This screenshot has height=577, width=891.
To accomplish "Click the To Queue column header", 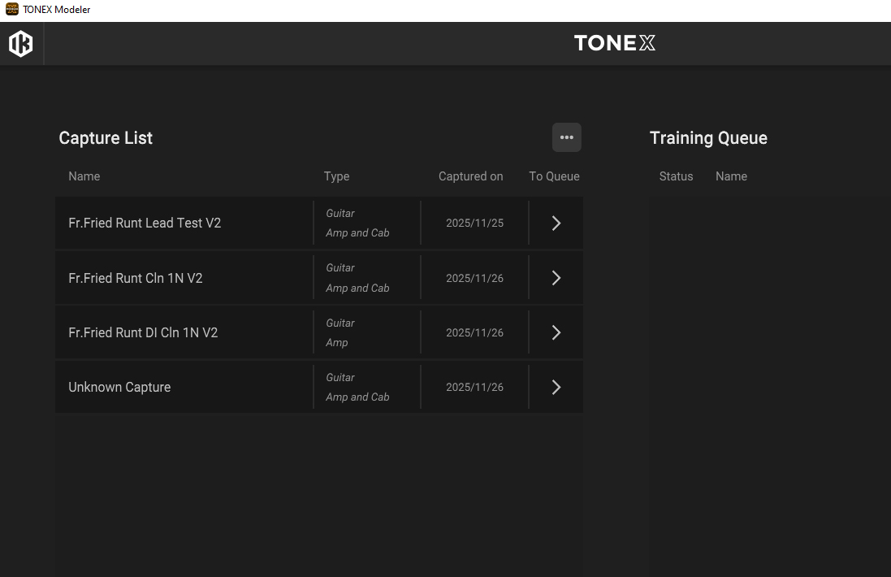I will (554, 176).
